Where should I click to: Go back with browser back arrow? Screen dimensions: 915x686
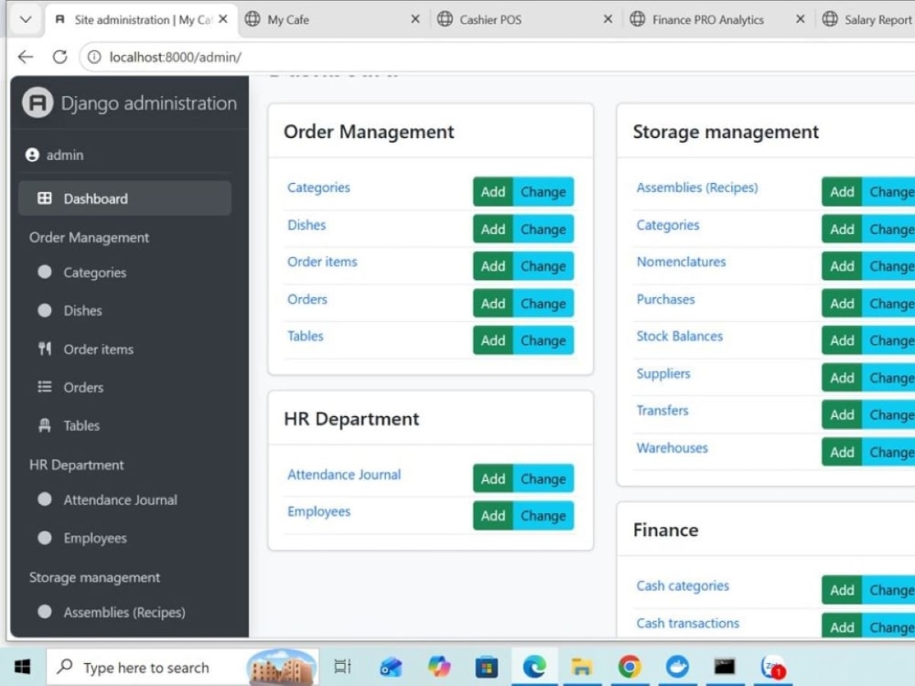(25, 57)
